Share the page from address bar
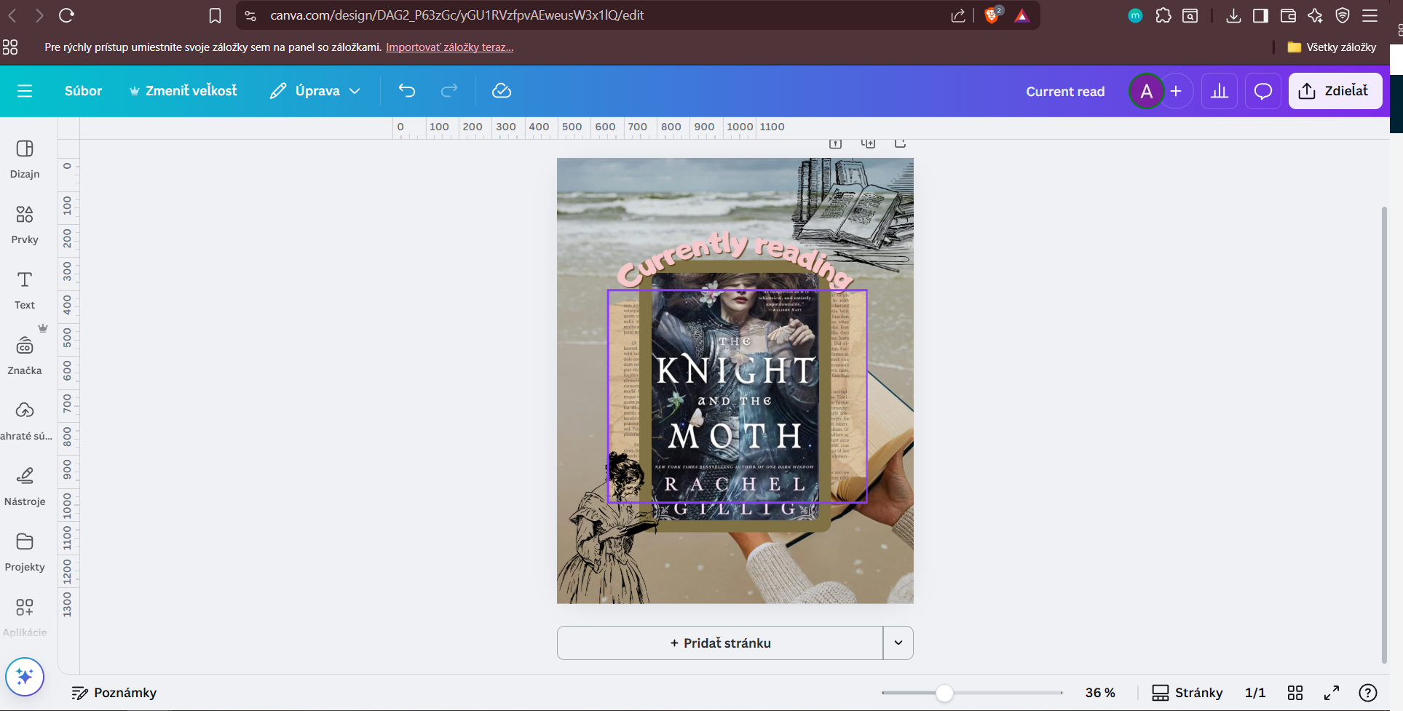Image resolution: width=1403 pixels, height=711 pixels. (958, 15)
